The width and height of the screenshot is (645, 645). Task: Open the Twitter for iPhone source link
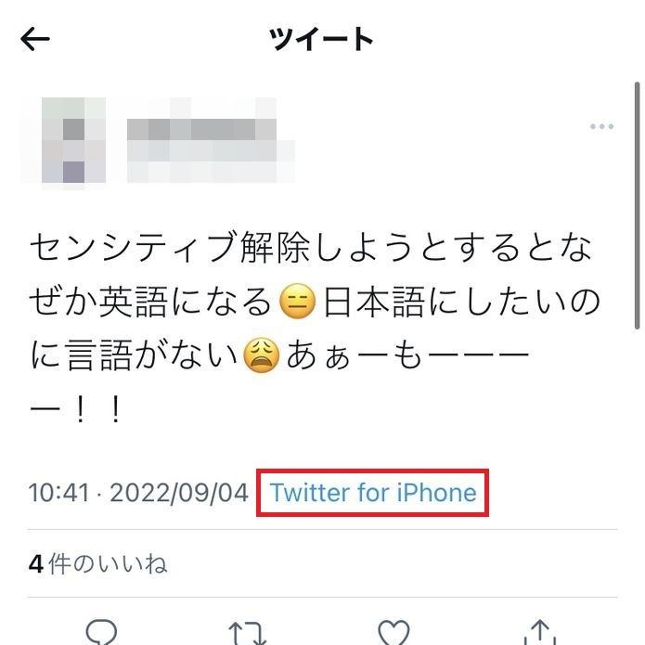[373, 493]
